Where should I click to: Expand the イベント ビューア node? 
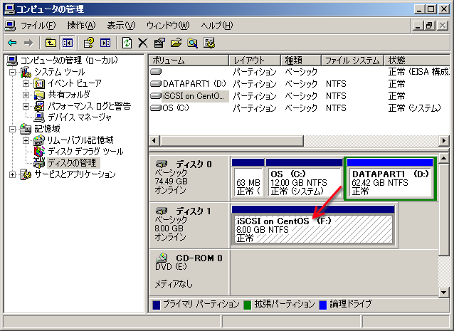(26, 84)
